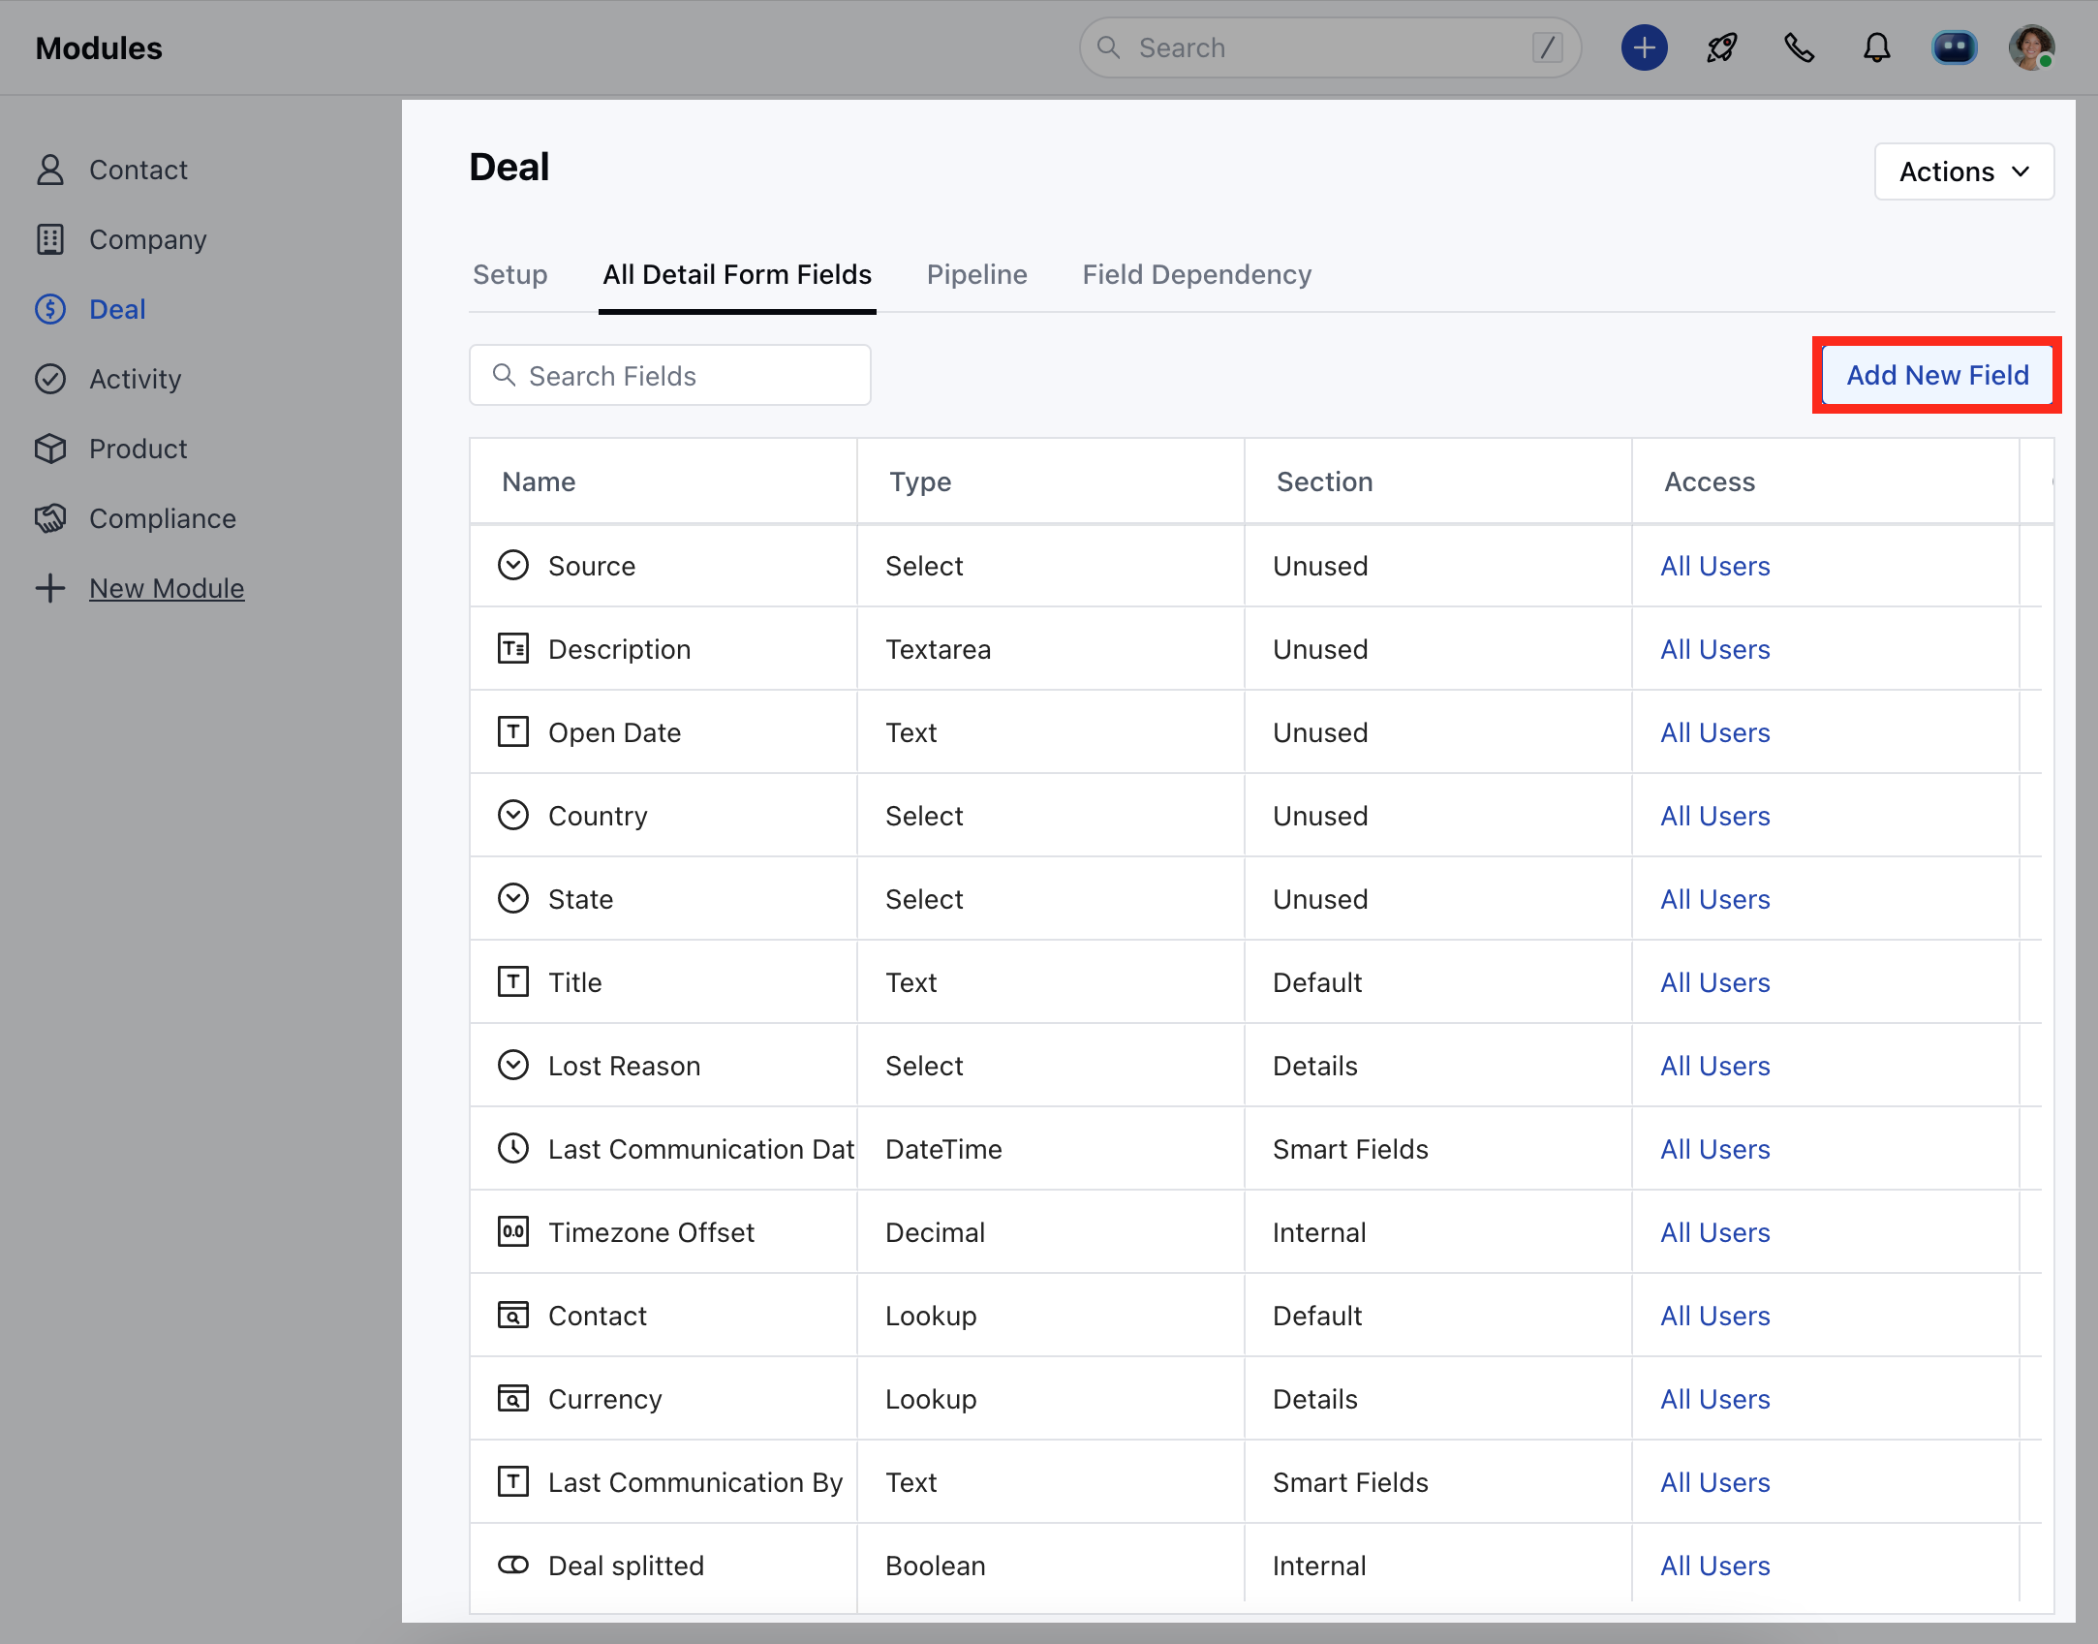Click the select chevron icon beside Country
Viewport: 2098px width, 1644px height.
513,815
